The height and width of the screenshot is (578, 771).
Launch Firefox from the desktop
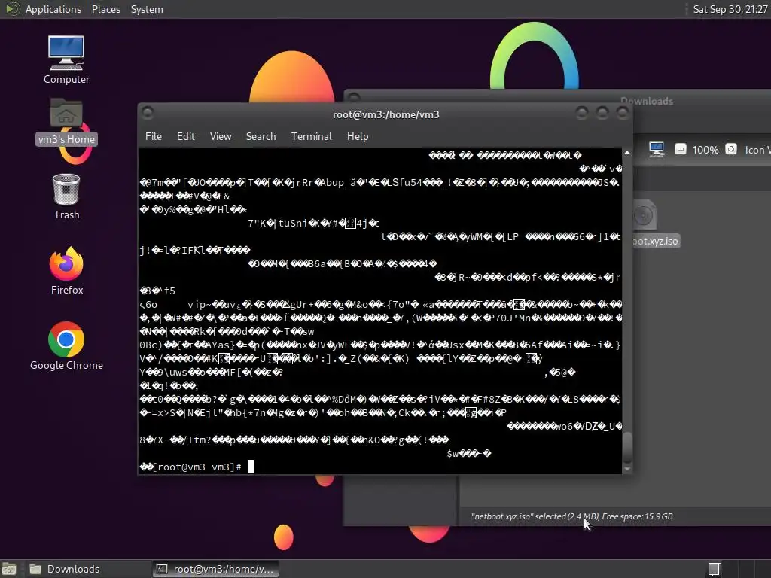click(x=66, y=271)
